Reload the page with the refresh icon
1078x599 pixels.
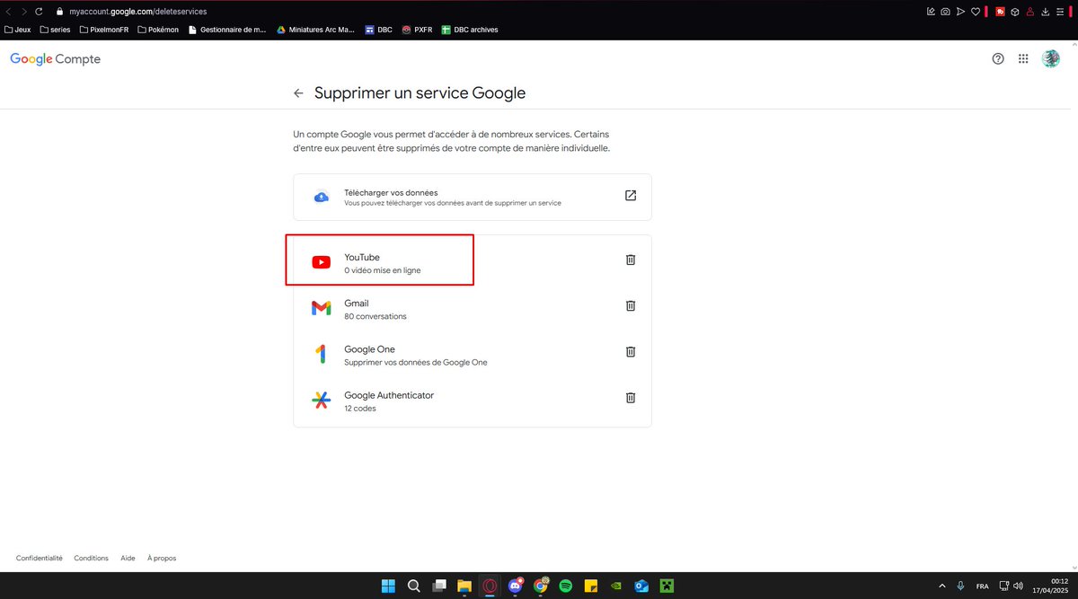tap(39, 12)
